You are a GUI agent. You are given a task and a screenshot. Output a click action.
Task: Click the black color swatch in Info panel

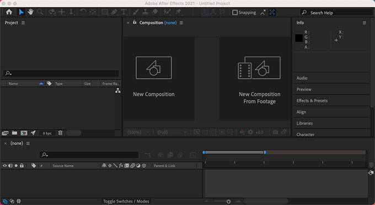tap(299, 38)
